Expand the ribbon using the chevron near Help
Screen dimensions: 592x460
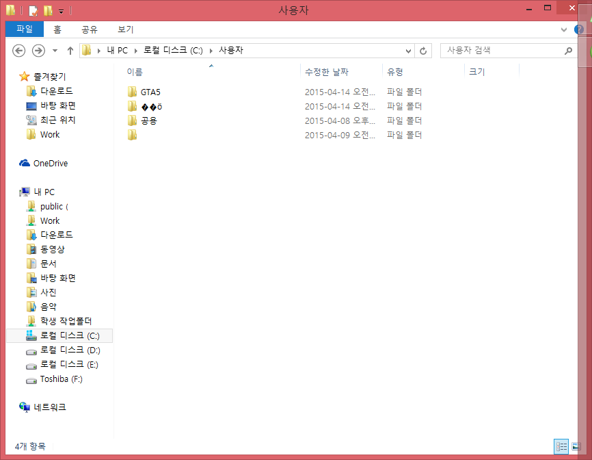[x=565, y=30]
